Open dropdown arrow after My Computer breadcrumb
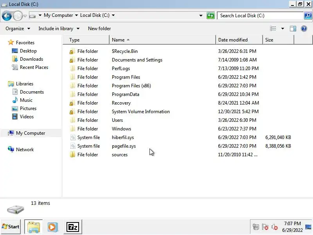 [x=76, y=15]
